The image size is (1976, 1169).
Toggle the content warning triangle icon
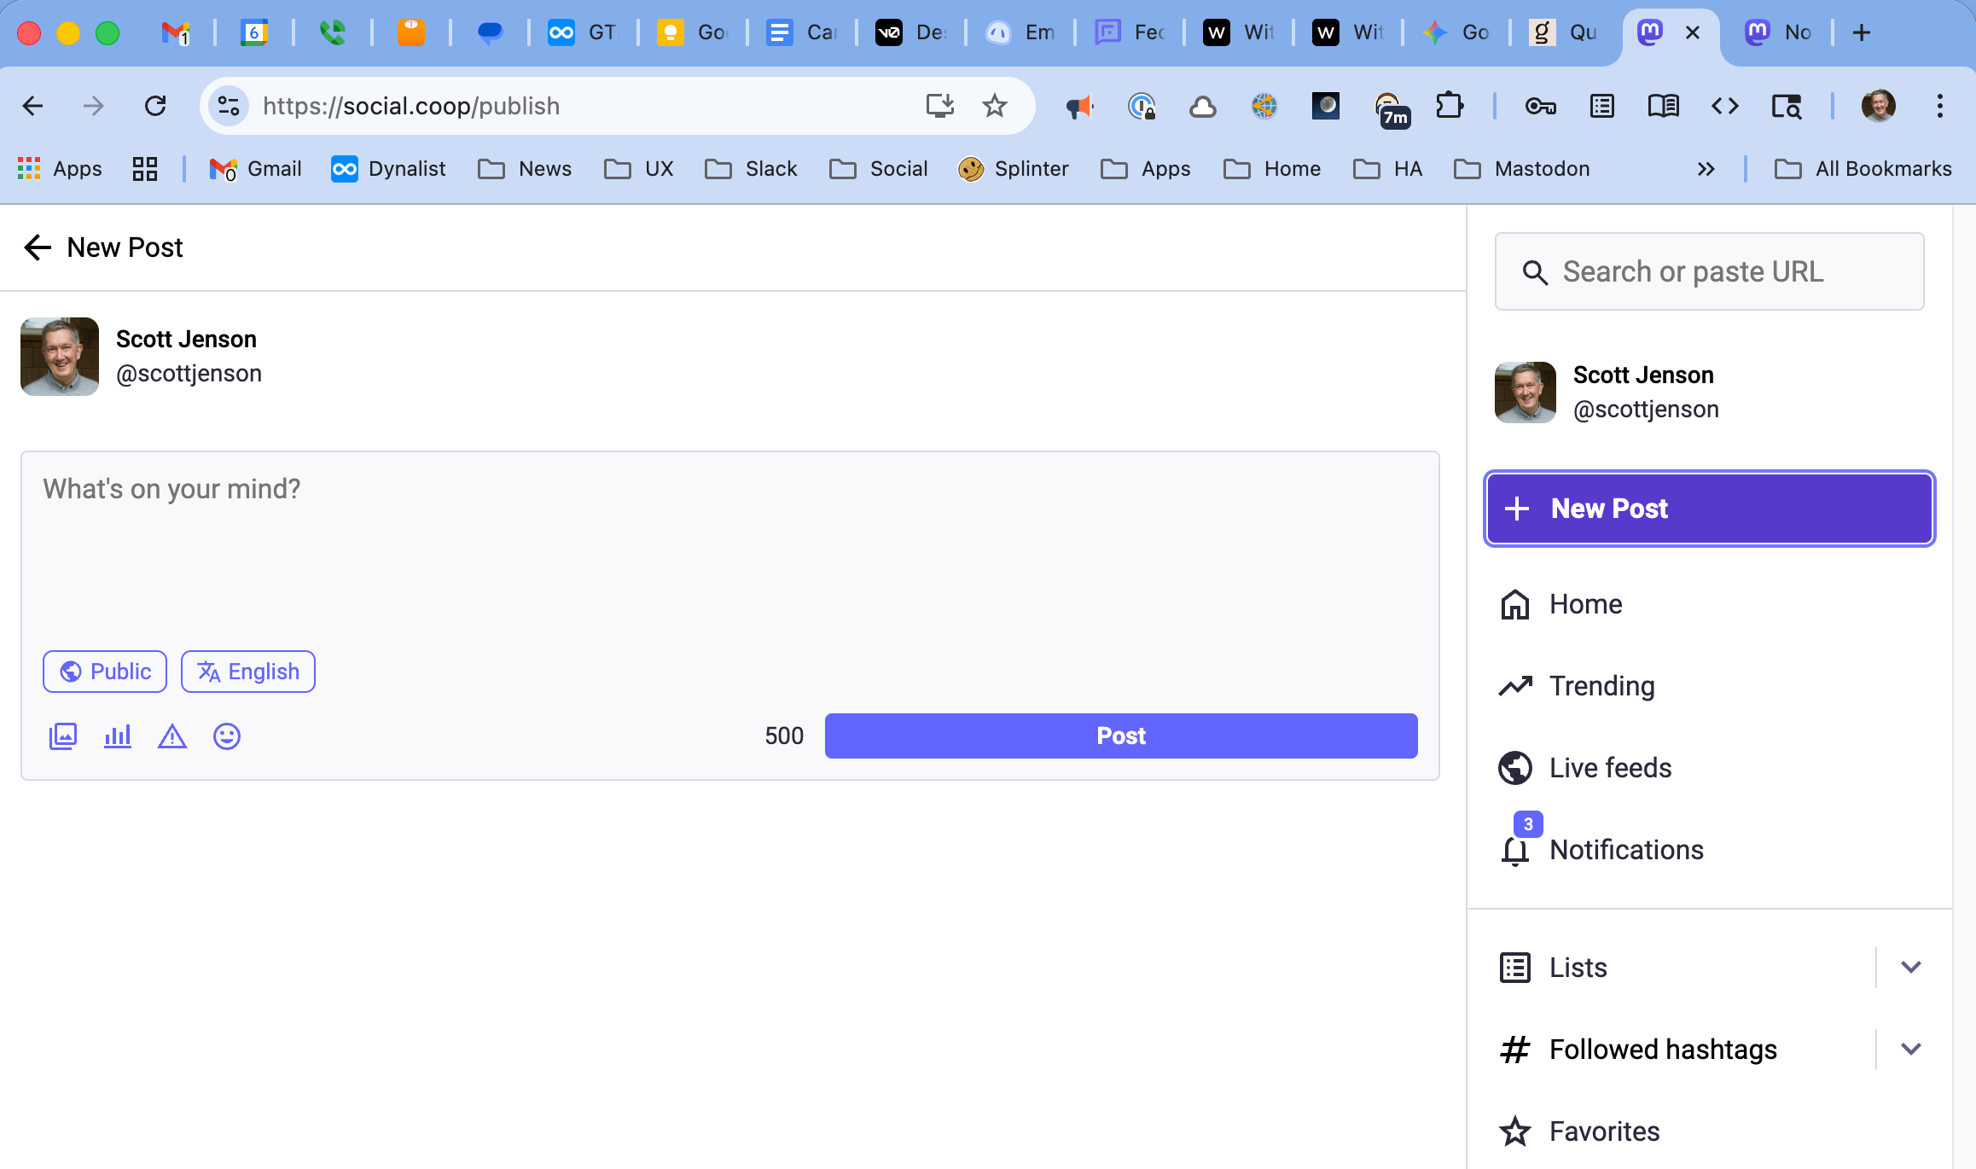point(172,736)
